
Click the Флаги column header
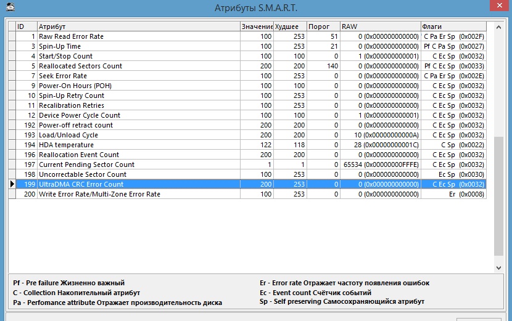click(453, 26)
